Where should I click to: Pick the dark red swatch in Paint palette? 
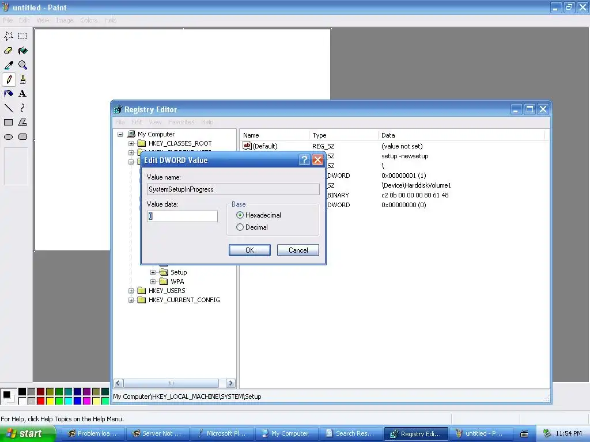tap(41, 392)
